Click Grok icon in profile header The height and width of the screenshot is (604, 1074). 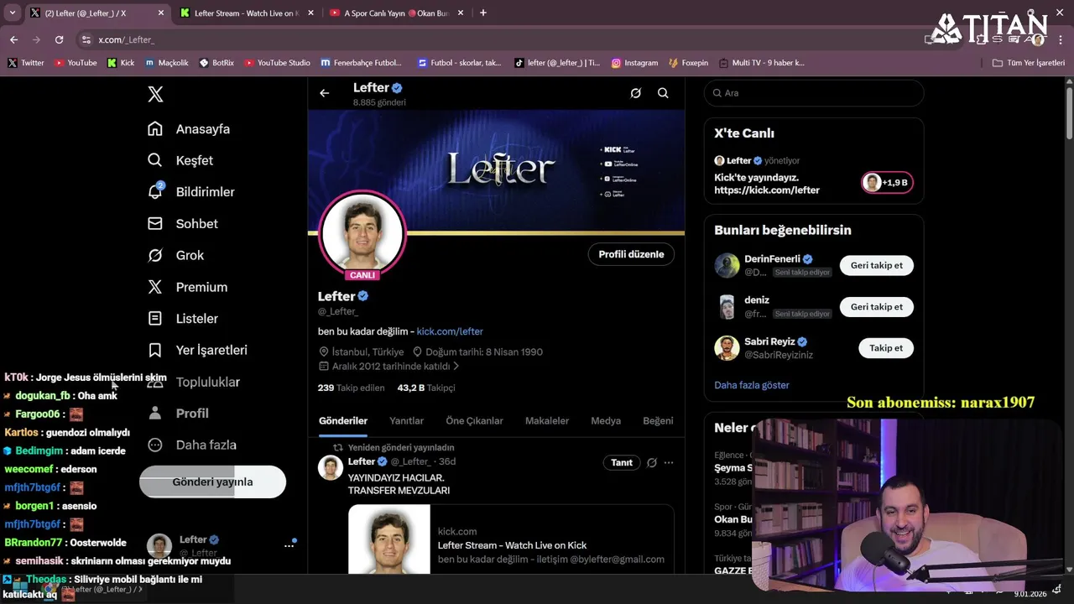[635, 93]
